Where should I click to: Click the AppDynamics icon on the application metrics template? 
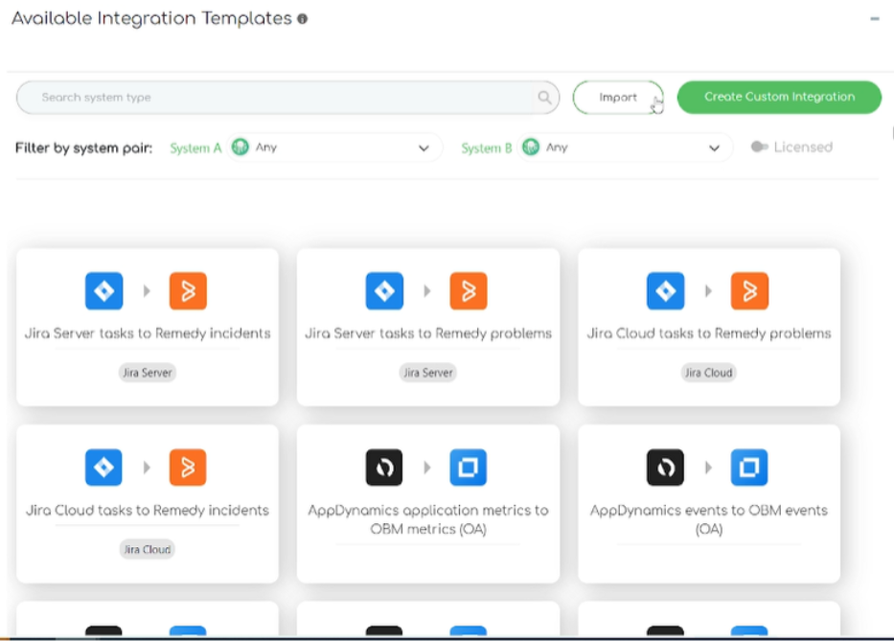[x=384, y=467]
